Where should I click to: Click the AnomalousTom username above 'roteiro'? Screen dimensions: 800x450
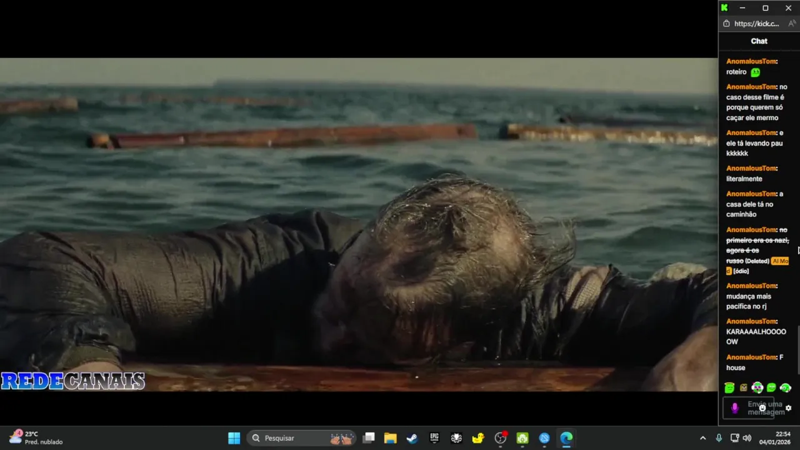pyautogui.click(x=752, y=61)
